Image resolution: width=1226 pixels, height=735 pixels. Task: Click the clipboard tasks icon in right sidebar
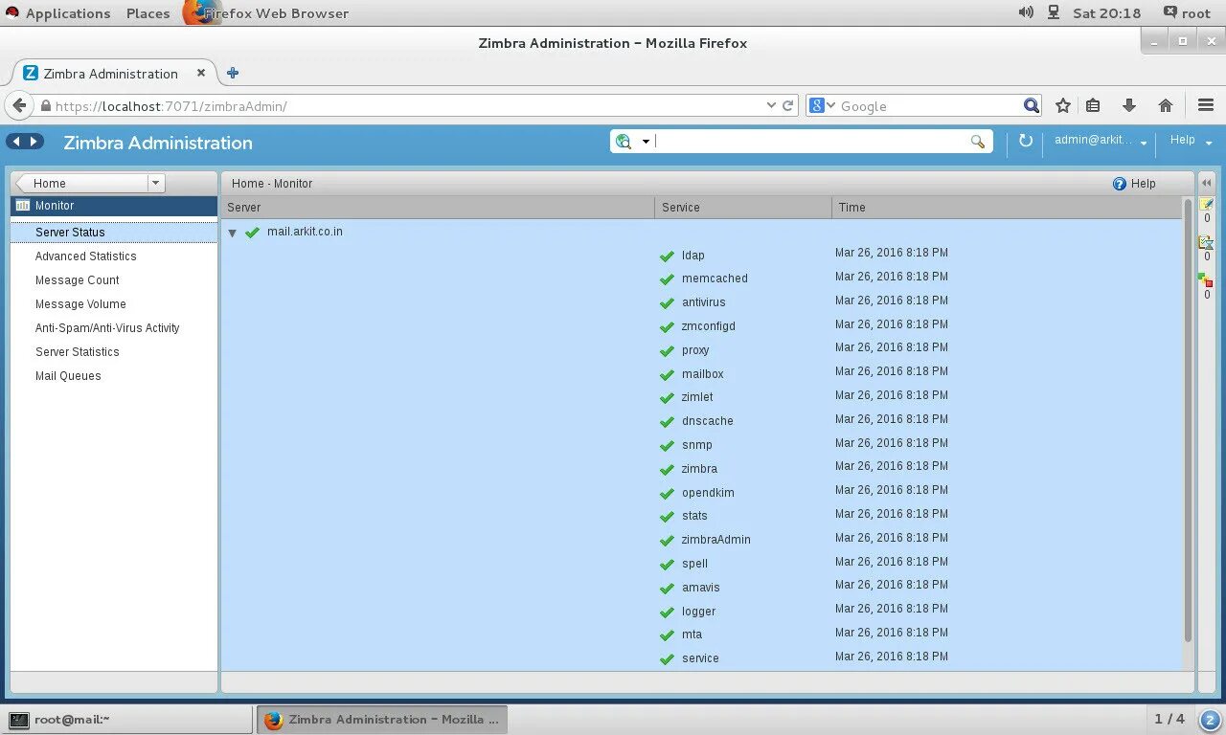[1207, 241]
